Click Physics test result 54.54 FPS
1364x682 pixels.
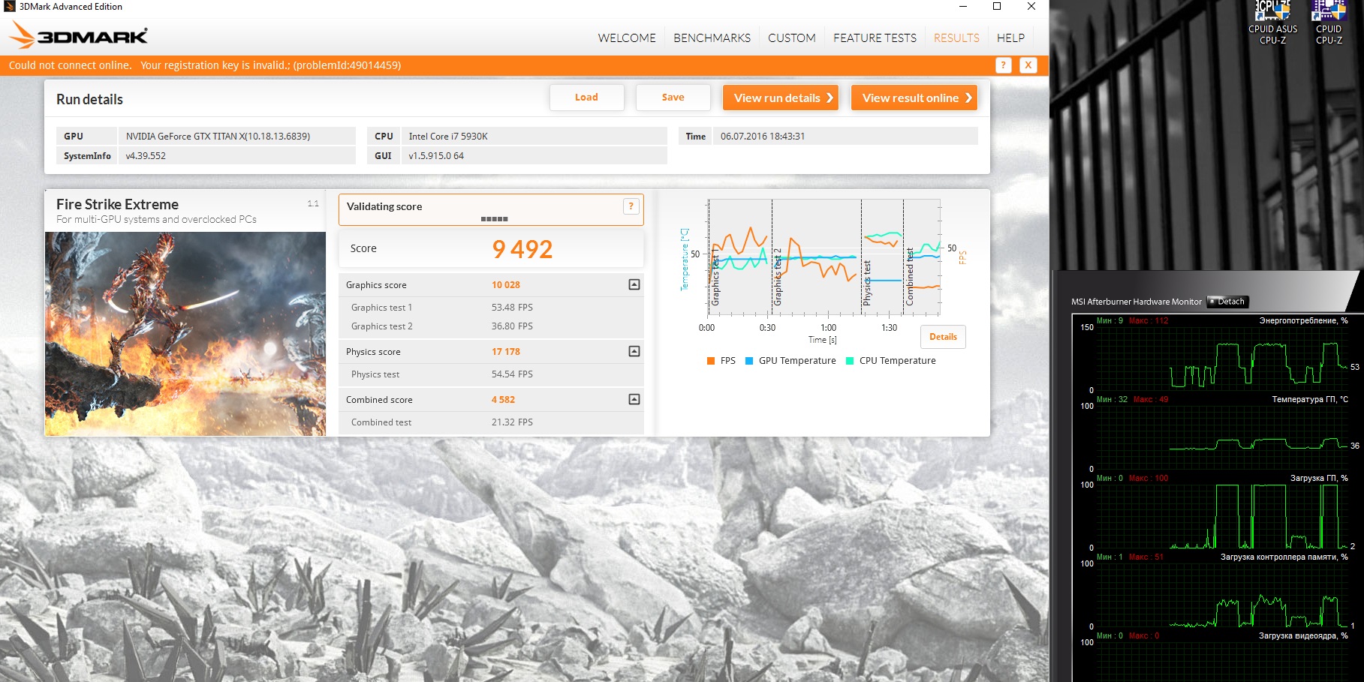coord(512,374)
